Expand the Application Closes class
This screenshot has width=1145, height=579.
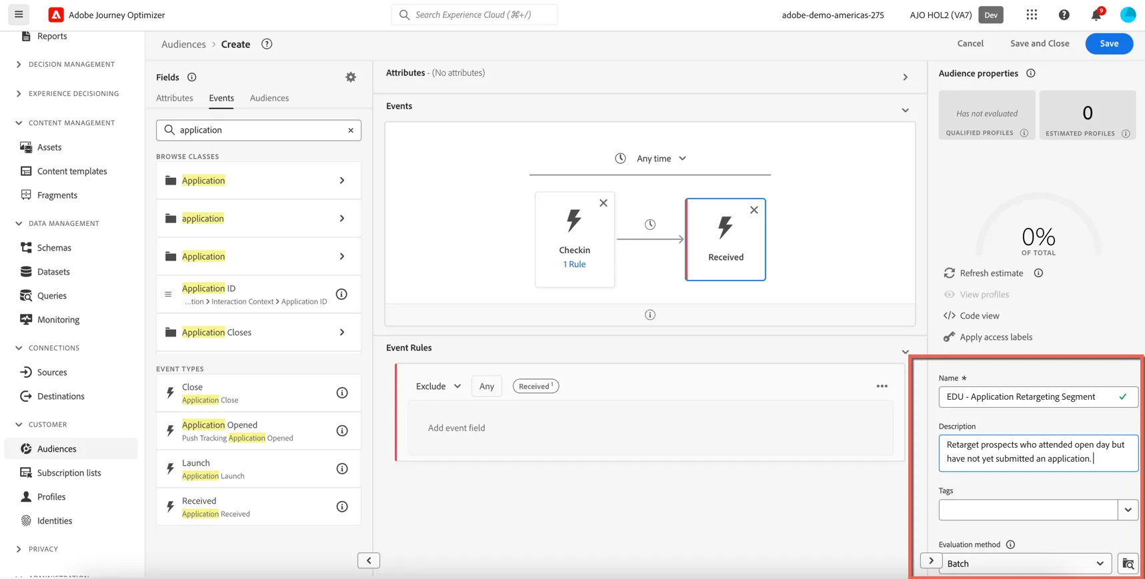coord(259,332)
